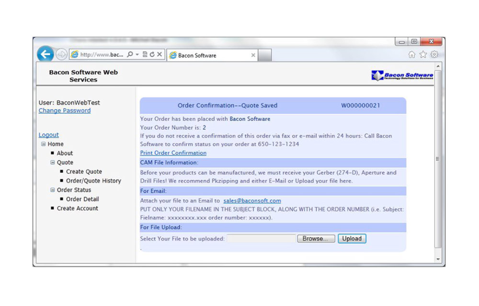The width and height of the screenshot is (479, 306).
Task: Close the browser window
Action: pyautogui.click(x=431, y=42)
